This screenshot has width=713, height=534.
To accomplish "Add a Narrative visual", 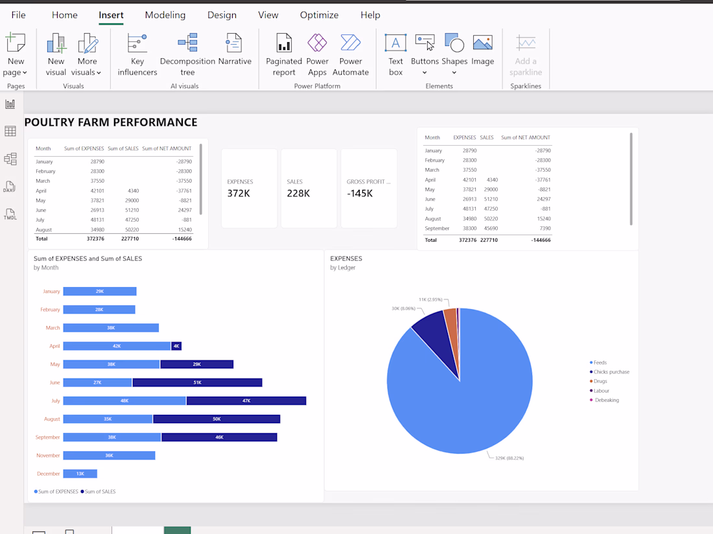I will (x=235, y=49).
